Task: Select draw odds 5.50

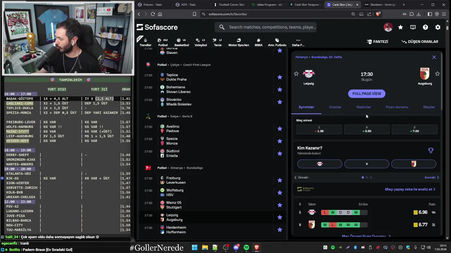Action: click(367, 129)
